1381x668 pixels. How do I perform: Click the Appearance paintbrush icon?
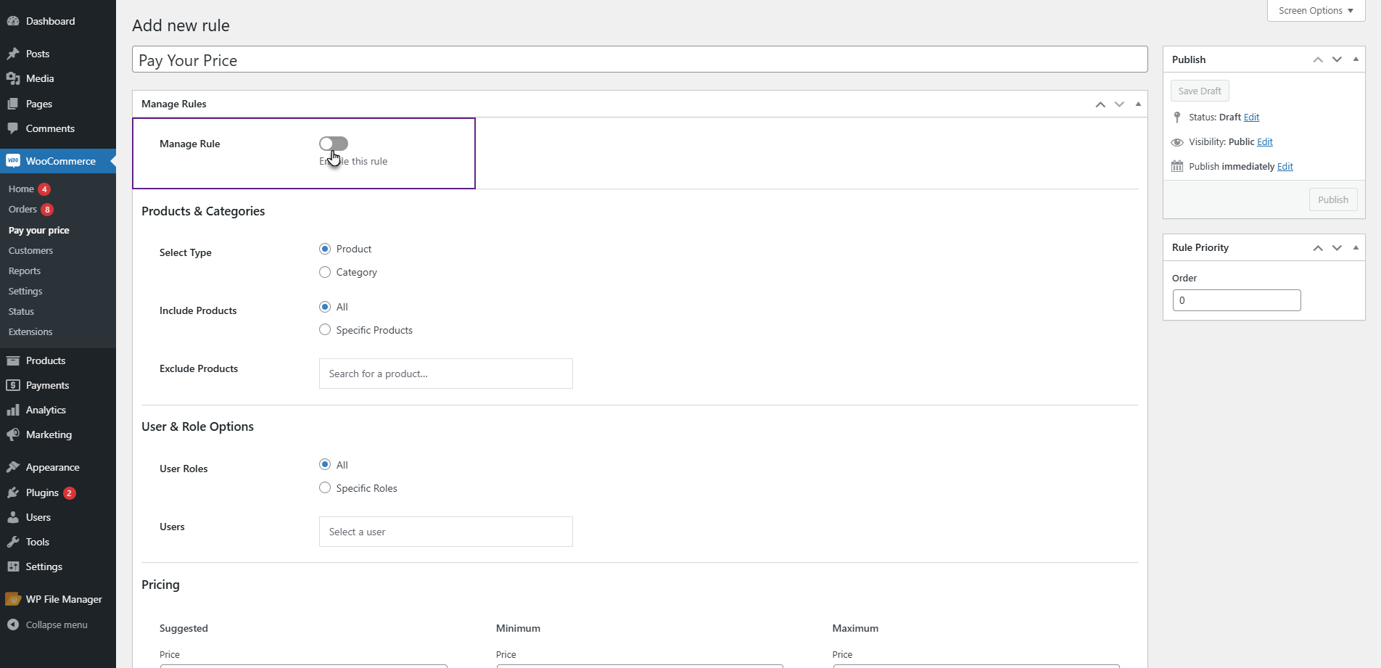point(13,467)
